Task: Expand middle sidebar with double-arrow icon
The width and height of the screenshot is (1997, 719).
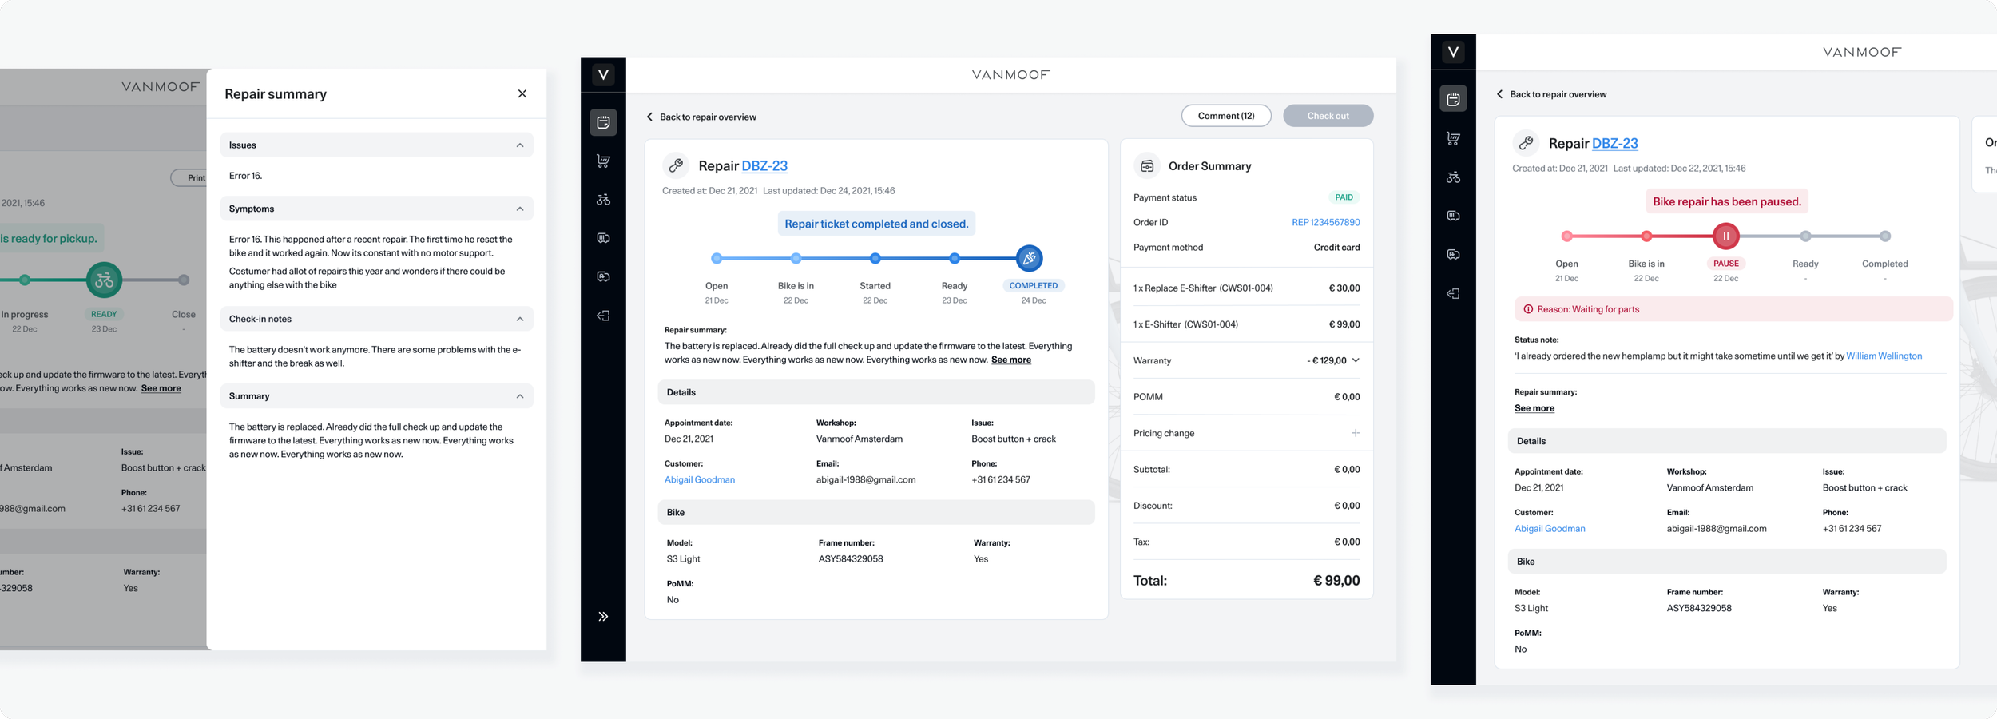Action: click(603, 616)
